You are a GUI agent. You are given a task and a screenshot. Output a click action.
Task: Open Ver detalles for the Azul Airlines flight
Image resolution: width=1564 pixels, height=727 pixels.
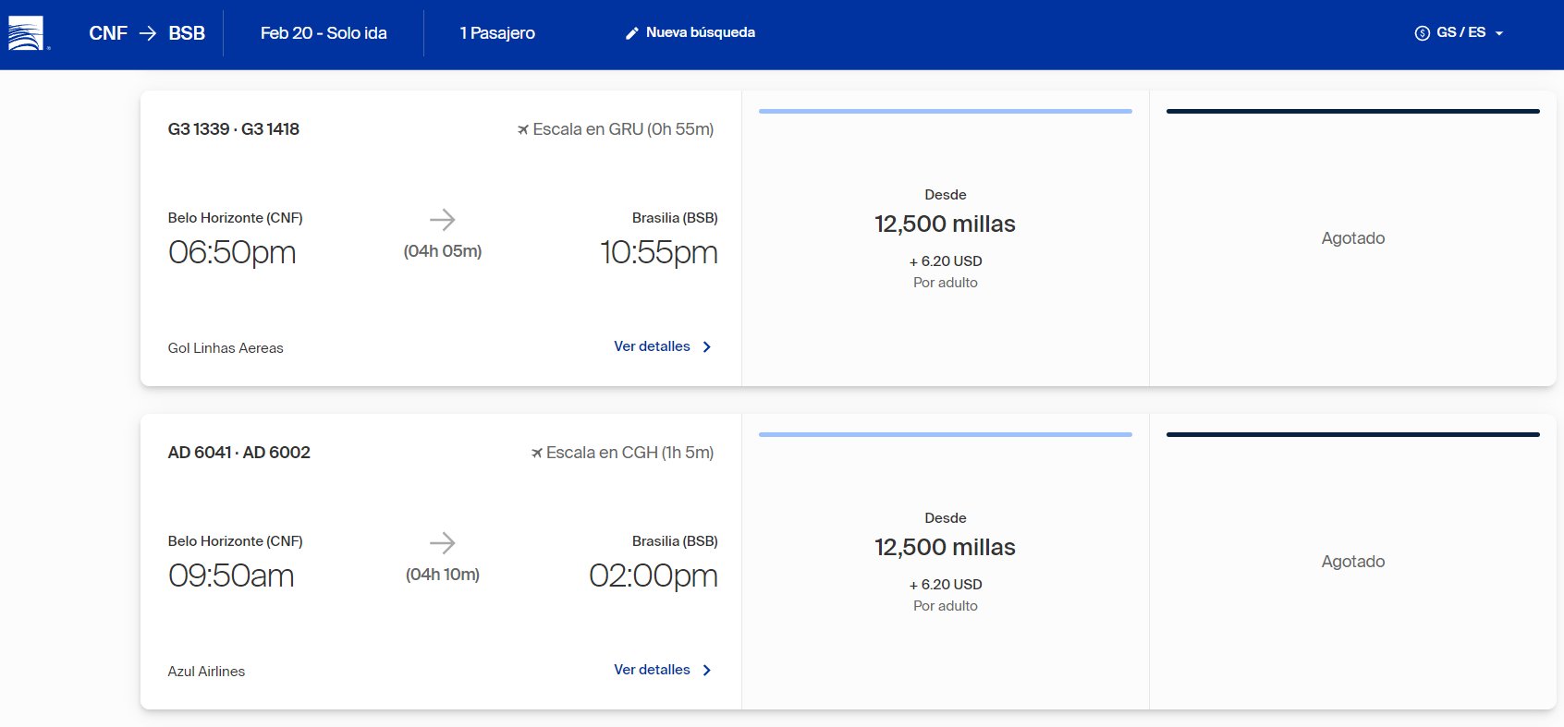663,670
